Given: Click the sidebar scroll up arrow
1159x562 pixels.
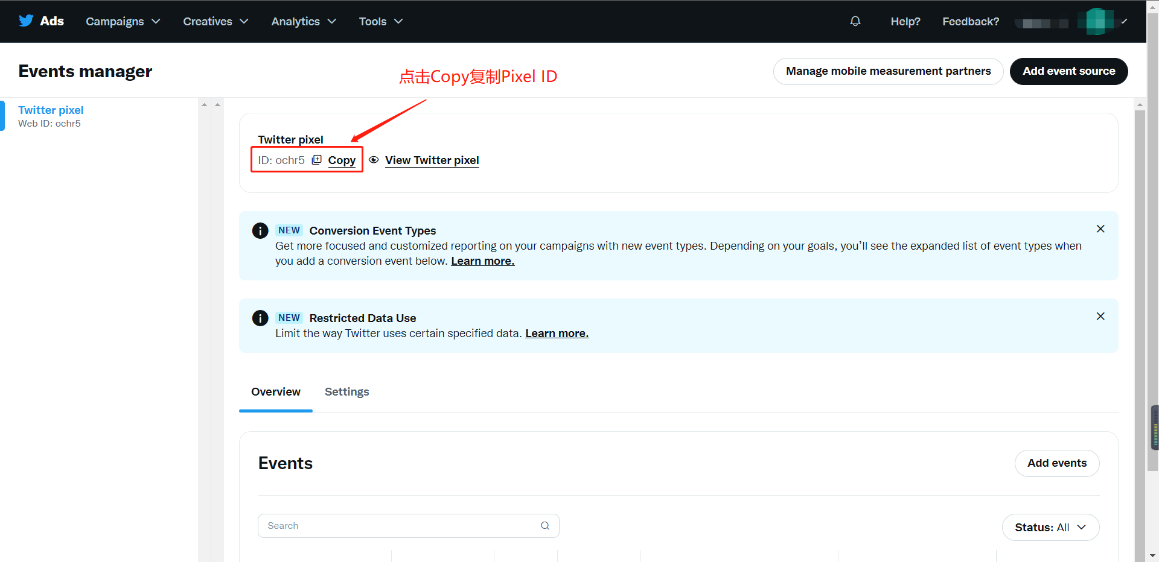Looking at the screenshot, I should point(204,104).
